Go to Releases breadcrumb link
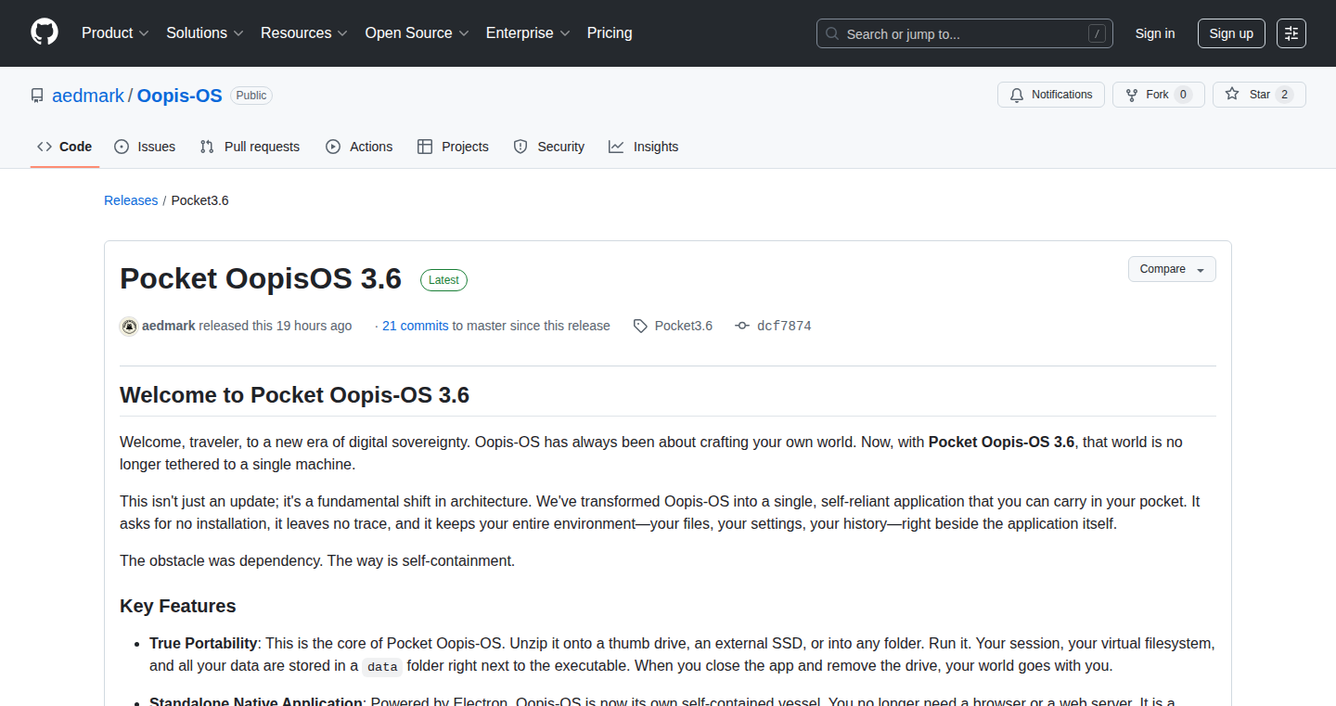 tap(131, 200)
